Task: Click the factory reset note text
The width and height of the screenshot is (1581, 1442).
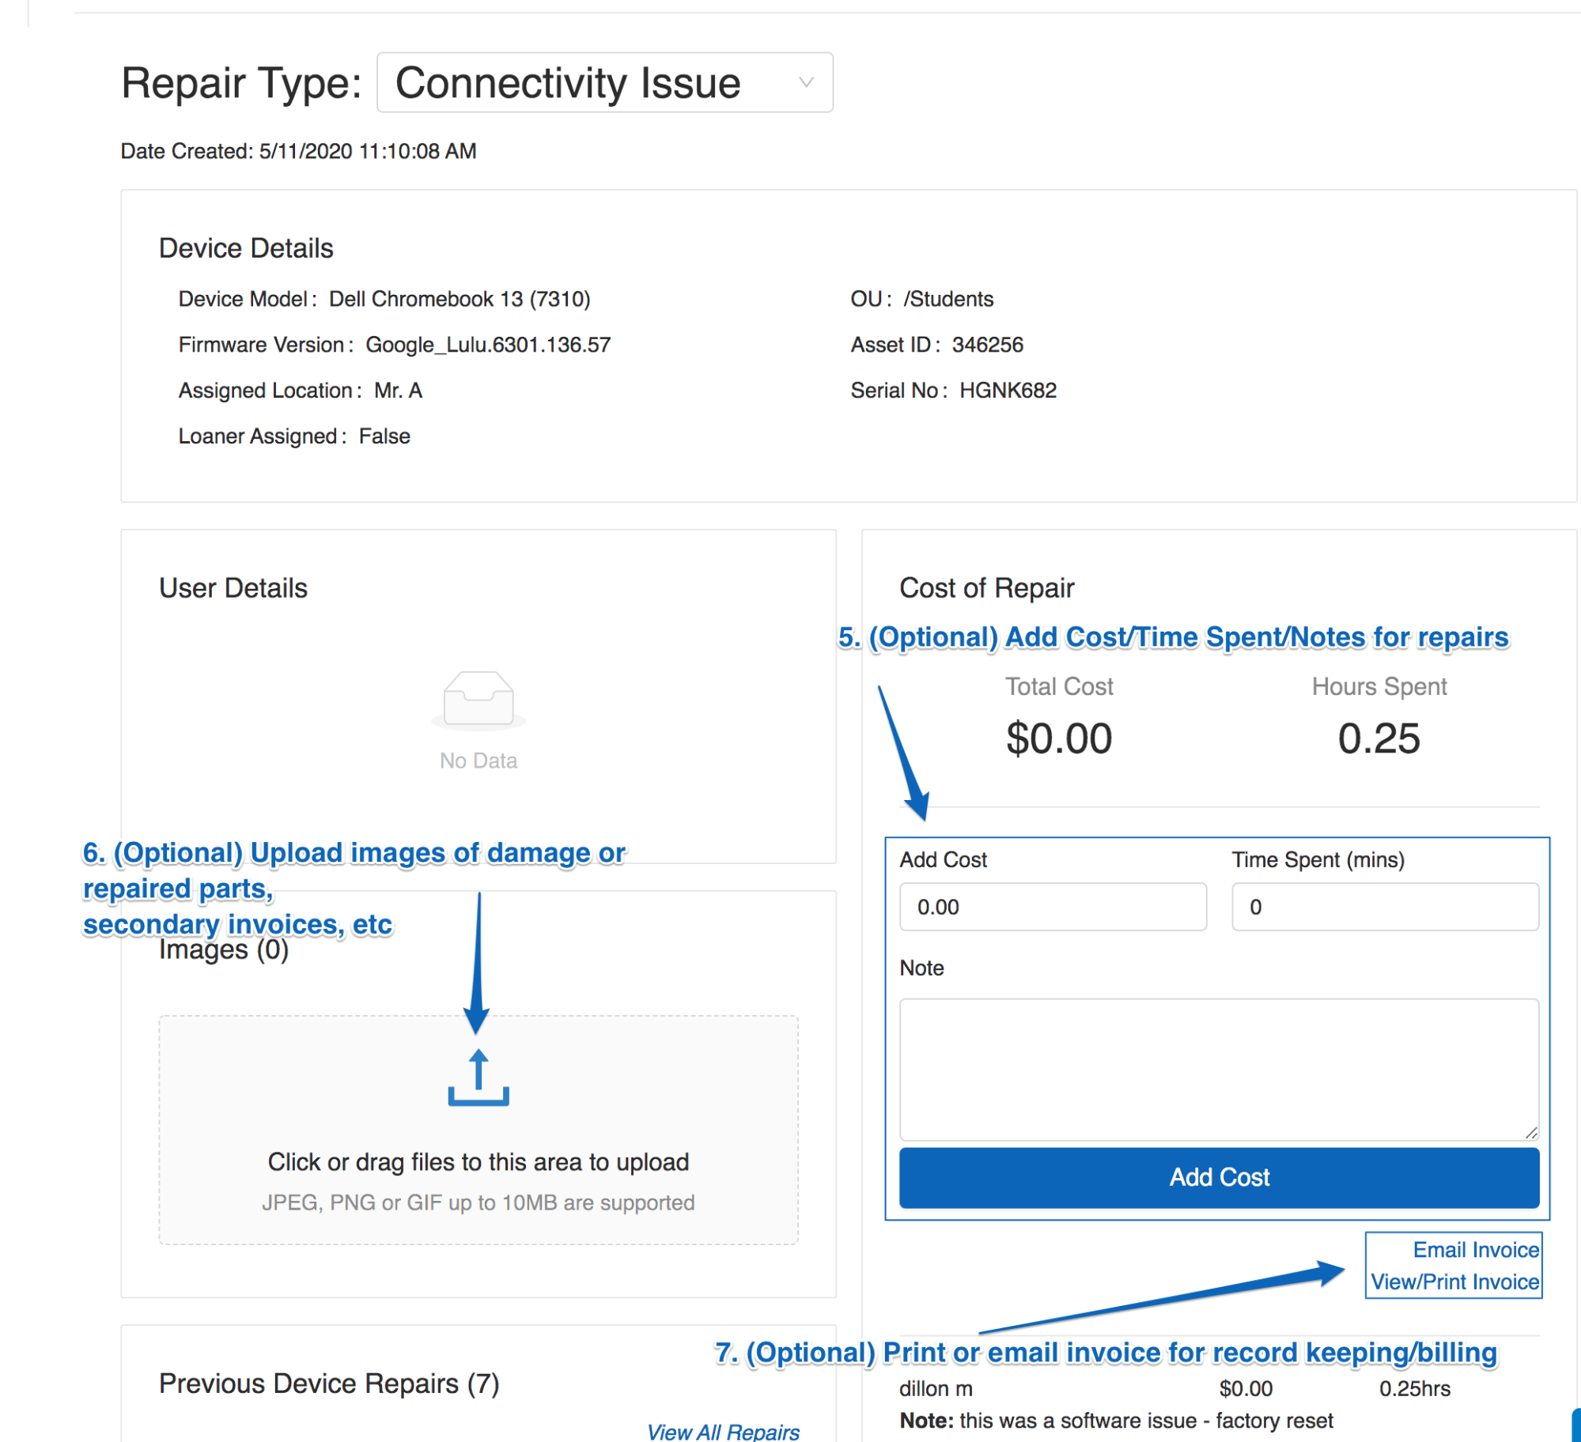Action: [x=1116, y=1421]
